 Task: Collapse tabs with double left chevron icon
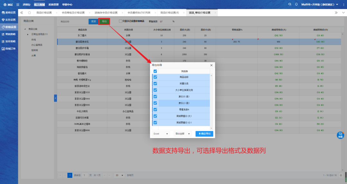pyautogui.click(x=22, y=13)
